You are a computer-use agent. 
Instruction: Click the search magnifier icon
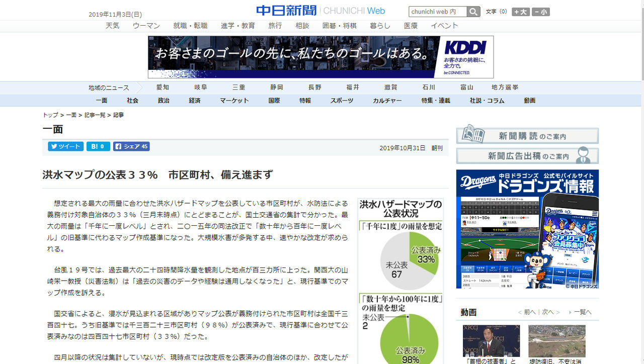pyautogui.click(x=473, y=12)
